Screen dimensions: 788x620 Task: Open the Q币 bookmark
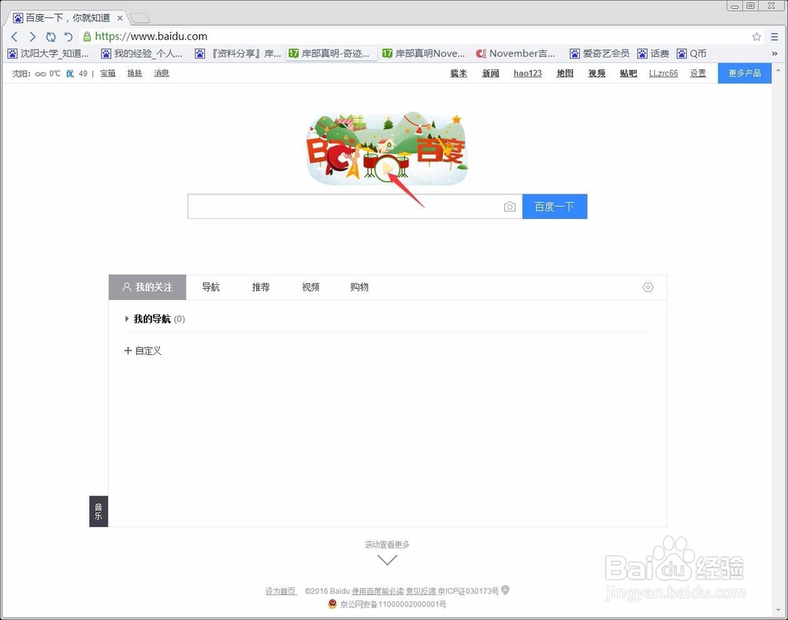click(692, 54)
